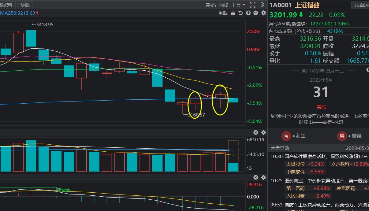Click the 6810.19 volume axis label
The width and height of the screenshot is (369, 211).
(x=256, y=140)
